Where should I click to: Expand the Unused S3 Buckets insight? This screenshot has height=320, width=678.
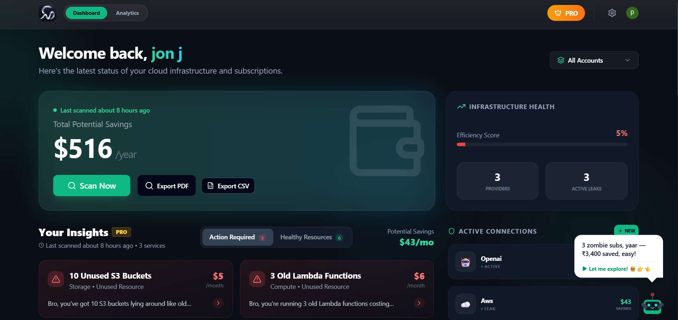pos(218,303)
